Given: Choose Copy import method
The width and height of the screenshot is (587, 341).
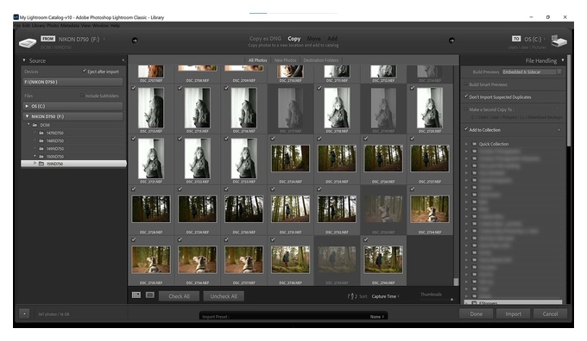Looking at the screenshot, I should point(293,39).
